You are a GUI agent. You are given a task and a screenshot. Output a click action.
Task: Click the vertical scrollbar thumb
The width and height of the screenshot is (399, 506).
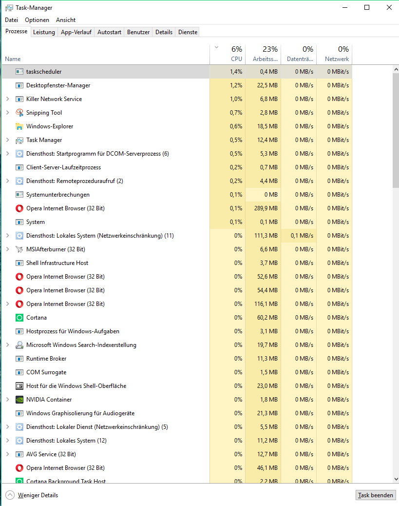(396, 130)
